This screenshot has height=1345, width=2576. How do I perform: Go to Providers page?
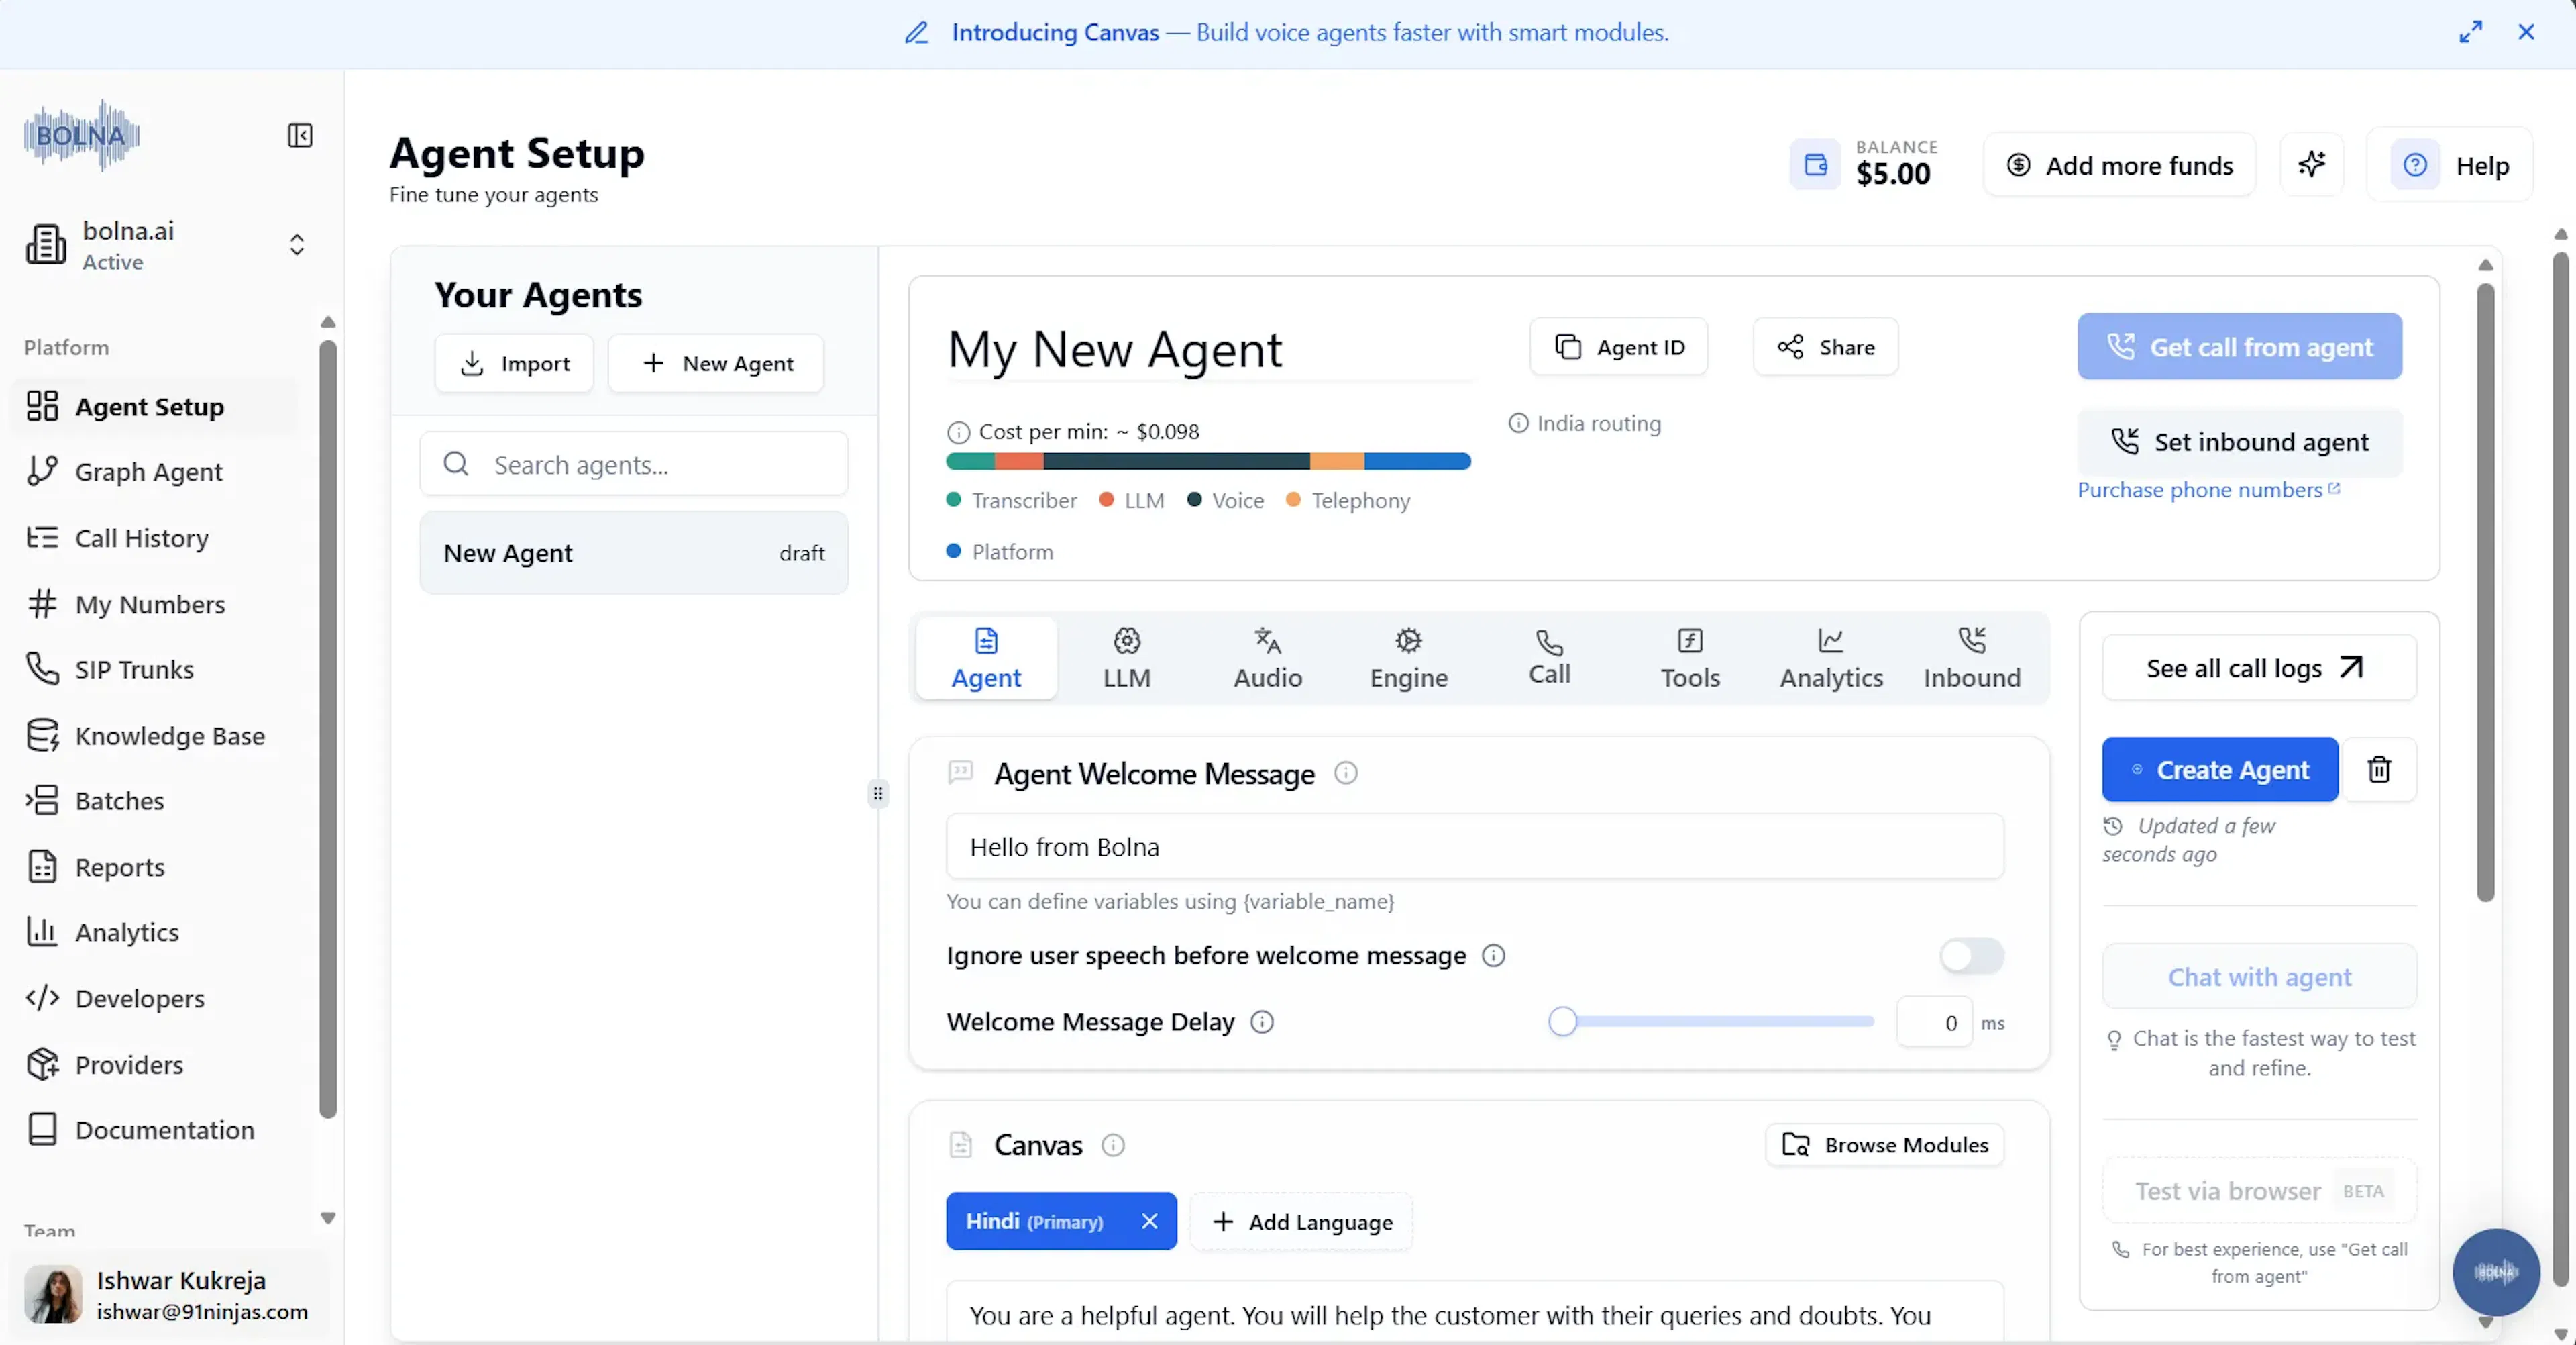click(x=155, y=1064)
